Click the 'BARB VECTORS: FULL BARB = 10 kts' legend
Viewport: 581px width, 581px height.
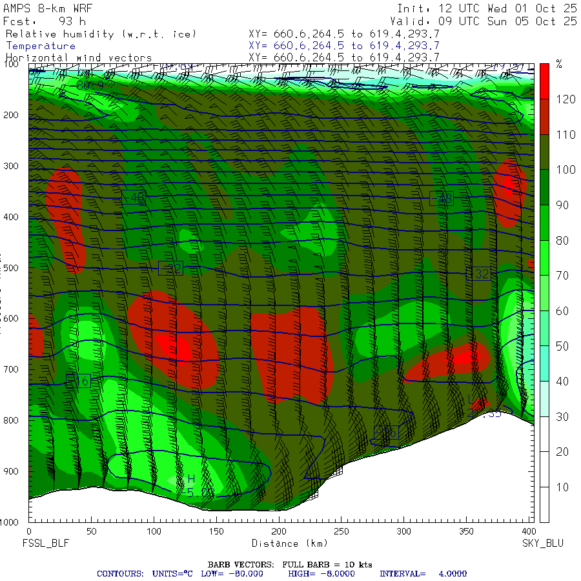pyautogui.click(x=290, y=565)
